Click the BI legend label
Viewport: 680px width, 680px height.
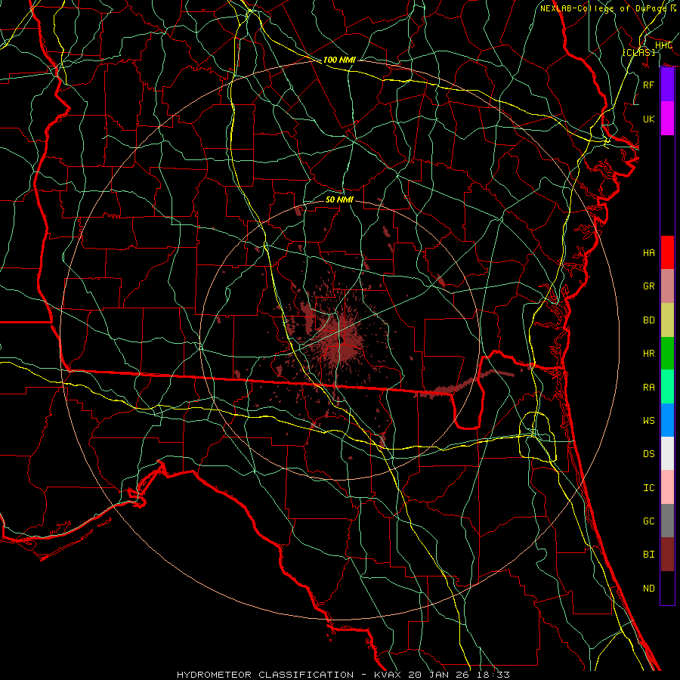click(x=649, y=555)
